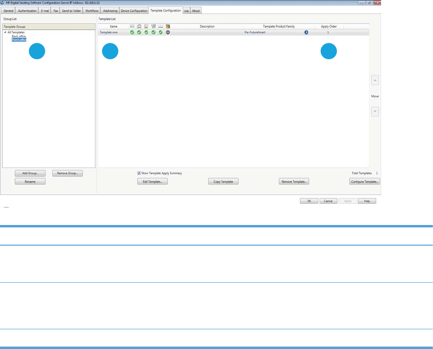
Task: Sort by the Name column header
Action: 114,26
